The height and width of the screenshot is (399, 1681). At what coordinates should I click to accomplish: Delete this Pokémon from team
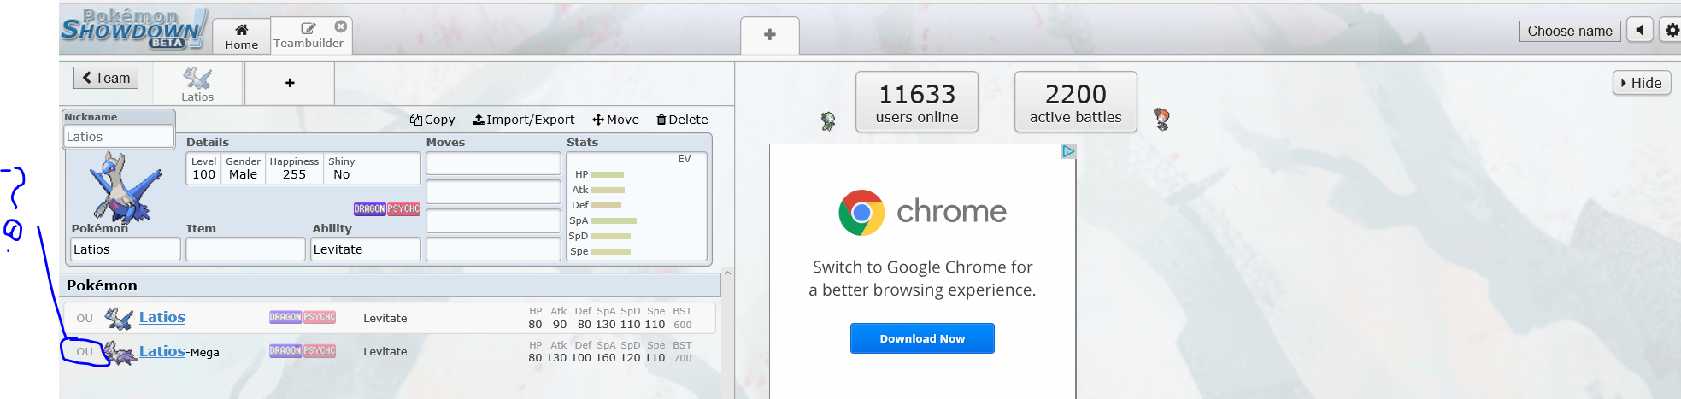coord(682,120)
